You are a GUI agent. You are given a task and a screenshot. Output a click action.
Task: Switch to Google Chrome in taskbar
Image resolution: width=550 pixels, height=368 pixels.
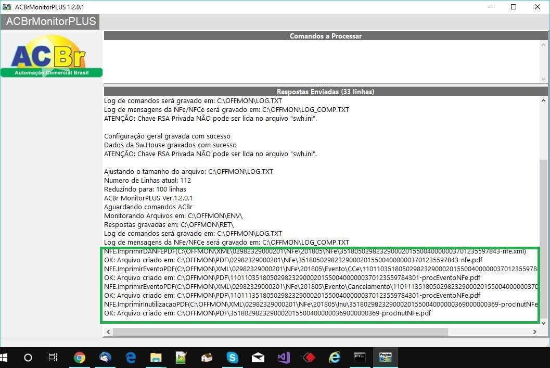[80, 358]
